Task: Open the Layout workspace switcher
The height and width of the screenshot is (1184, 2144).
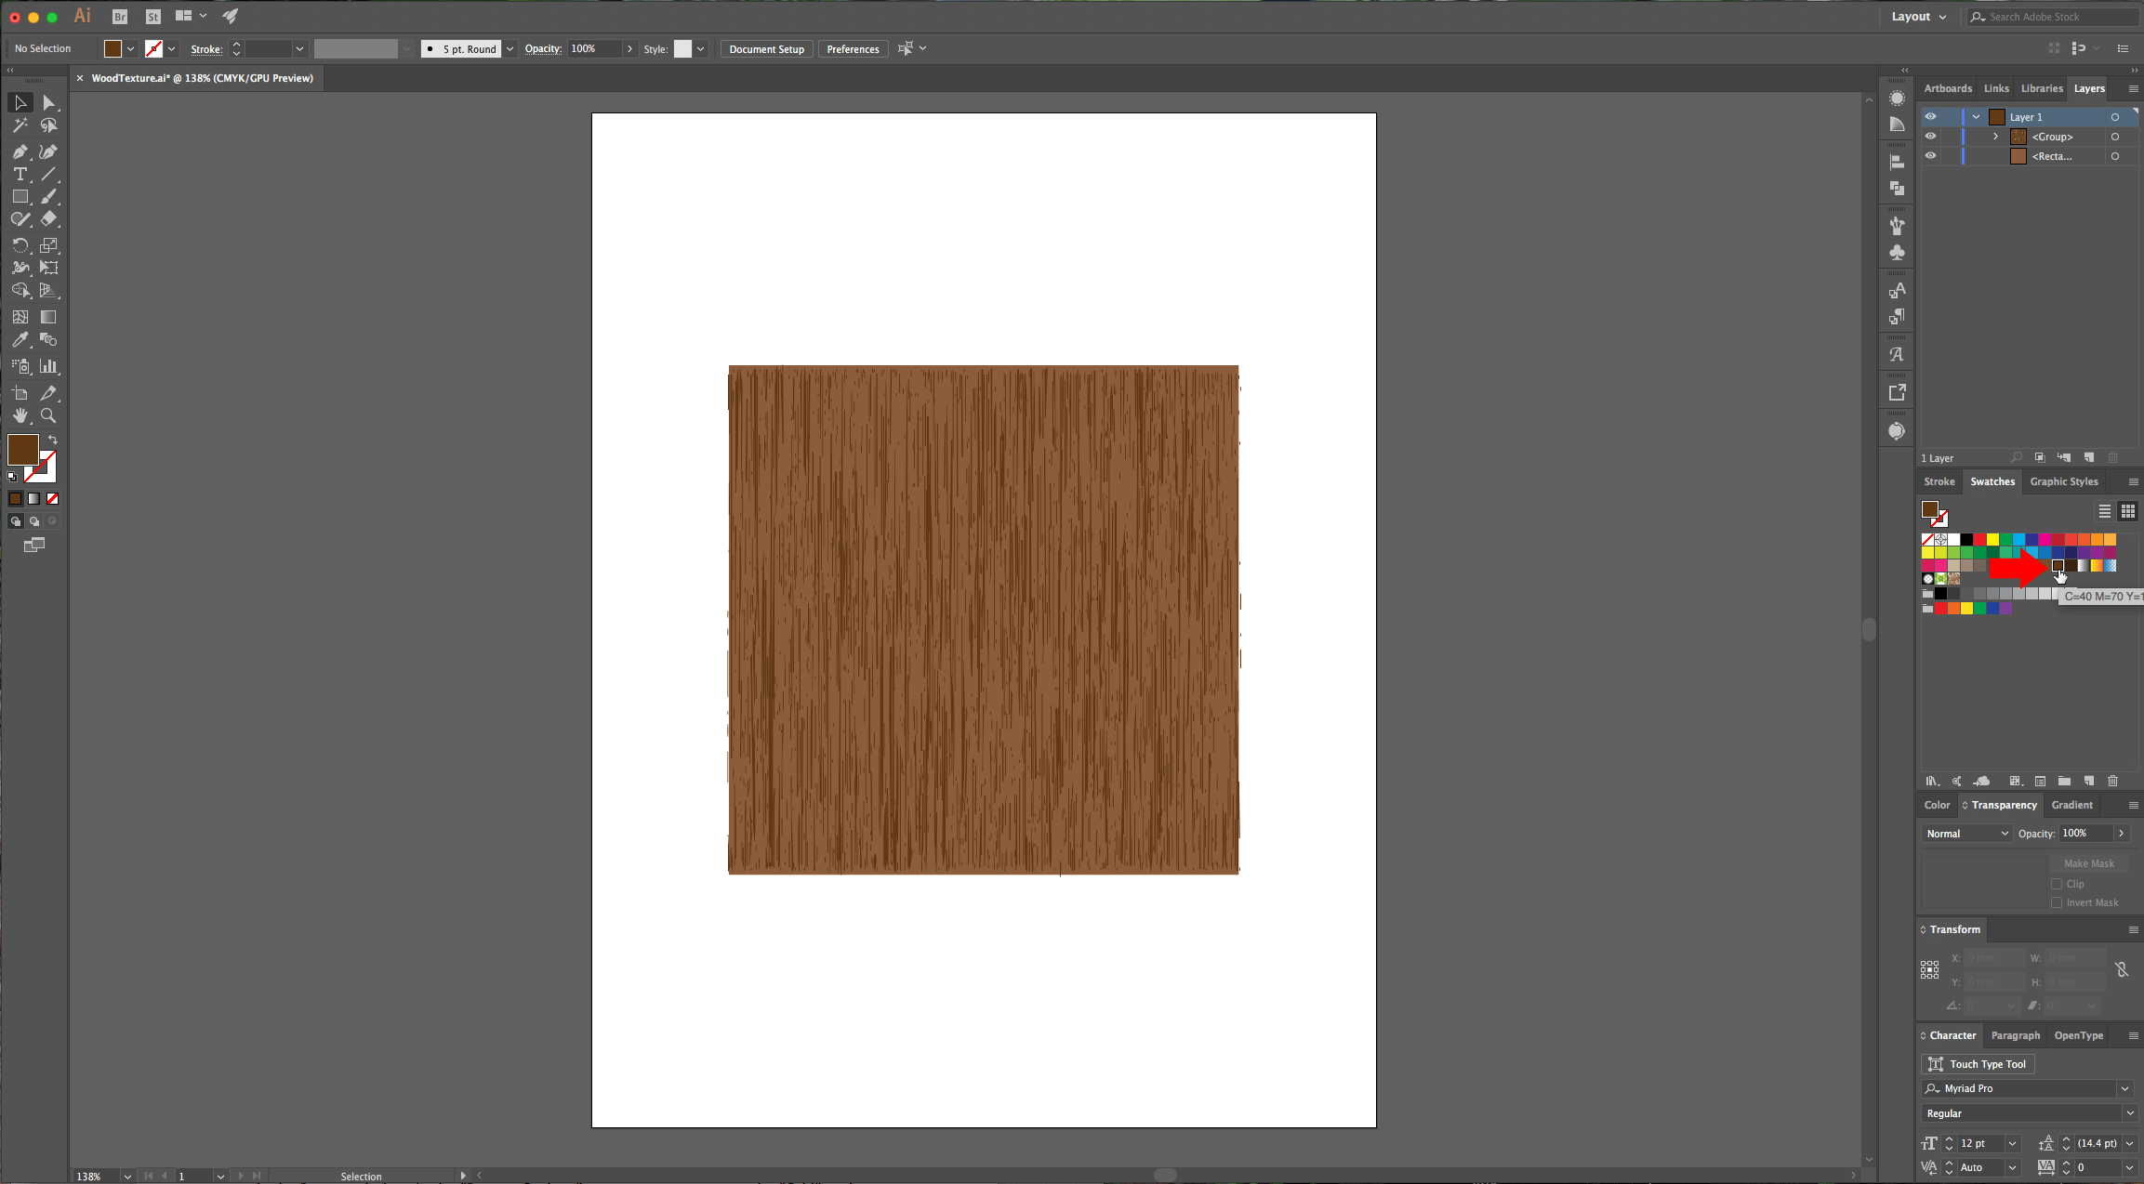Action: coord(1917,16)
